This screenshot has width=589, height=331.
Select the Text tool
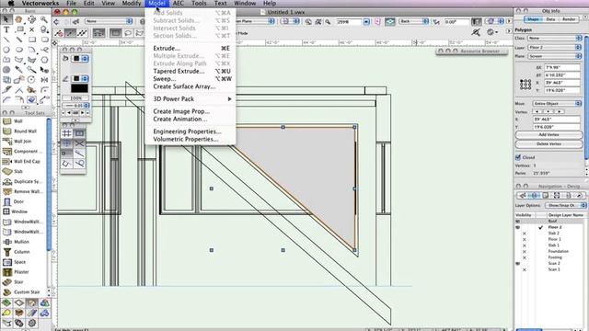click(x=6, y=29)
